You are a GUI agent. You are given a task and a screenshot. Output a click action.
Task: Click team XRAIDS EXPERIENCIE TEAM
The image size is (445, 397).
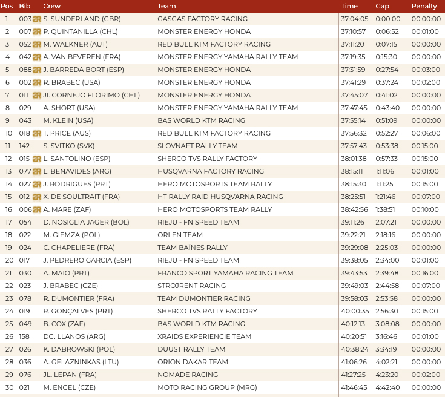205,337
